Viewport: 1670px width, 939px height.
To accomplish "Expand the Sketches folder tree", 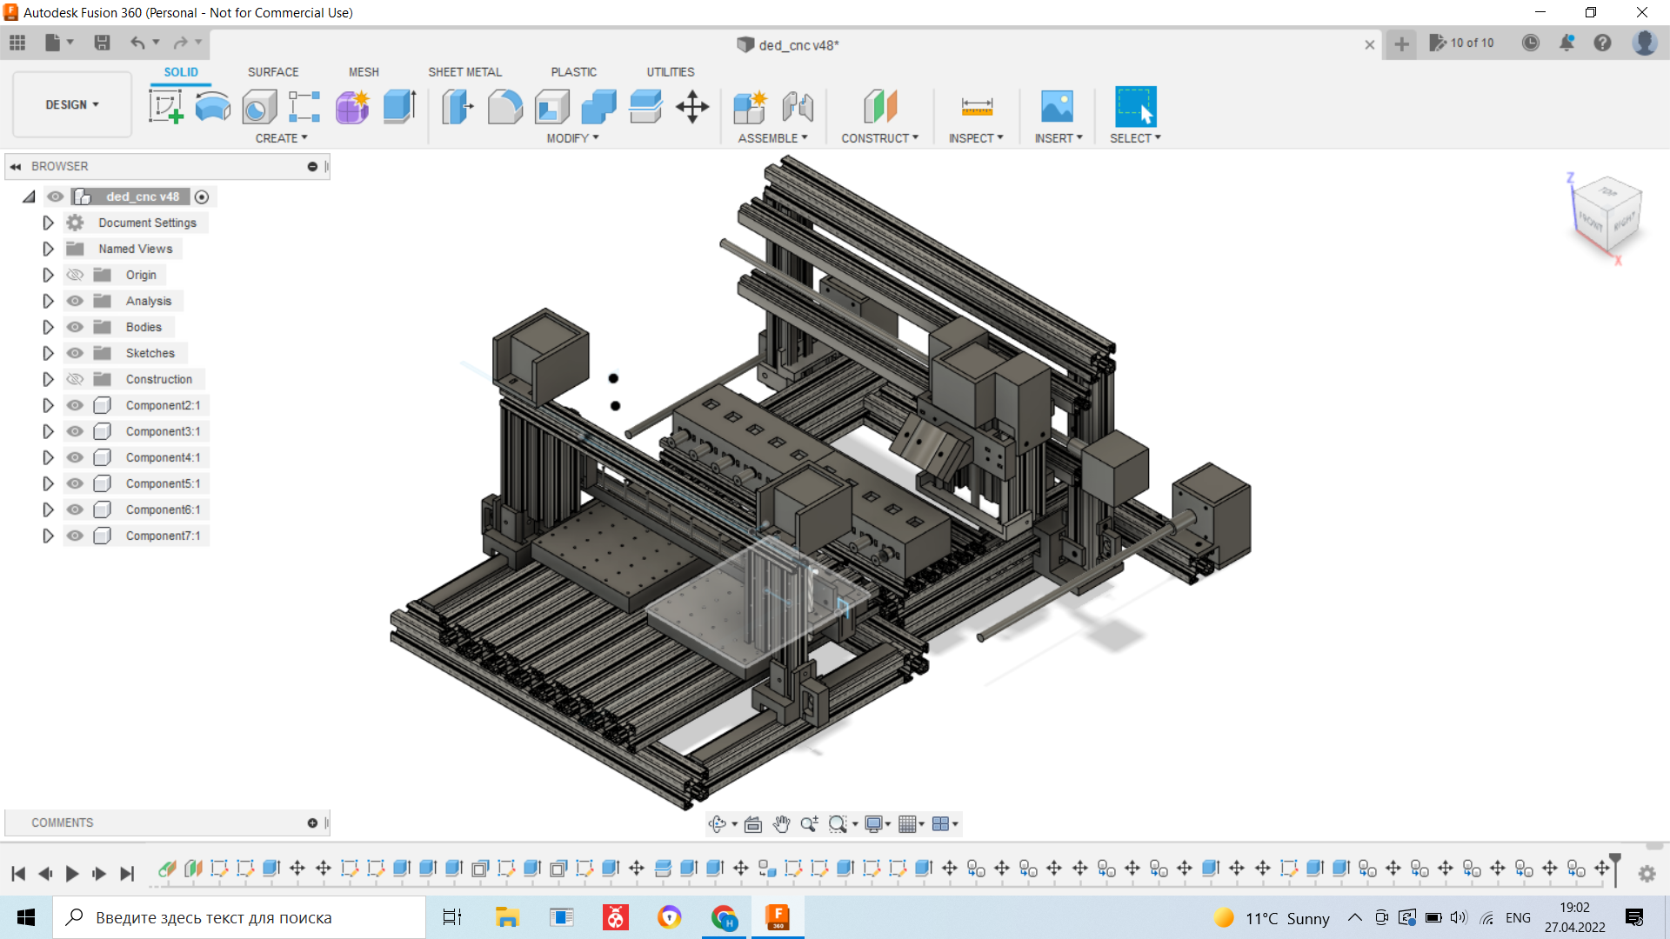I will (48, 353).
